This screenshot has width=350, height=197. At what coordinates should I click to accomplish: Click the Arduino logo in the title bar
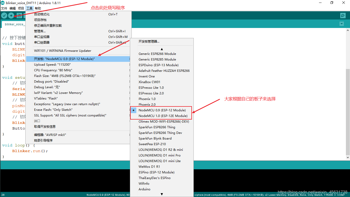pyautogui.click(x=3, y=3)
